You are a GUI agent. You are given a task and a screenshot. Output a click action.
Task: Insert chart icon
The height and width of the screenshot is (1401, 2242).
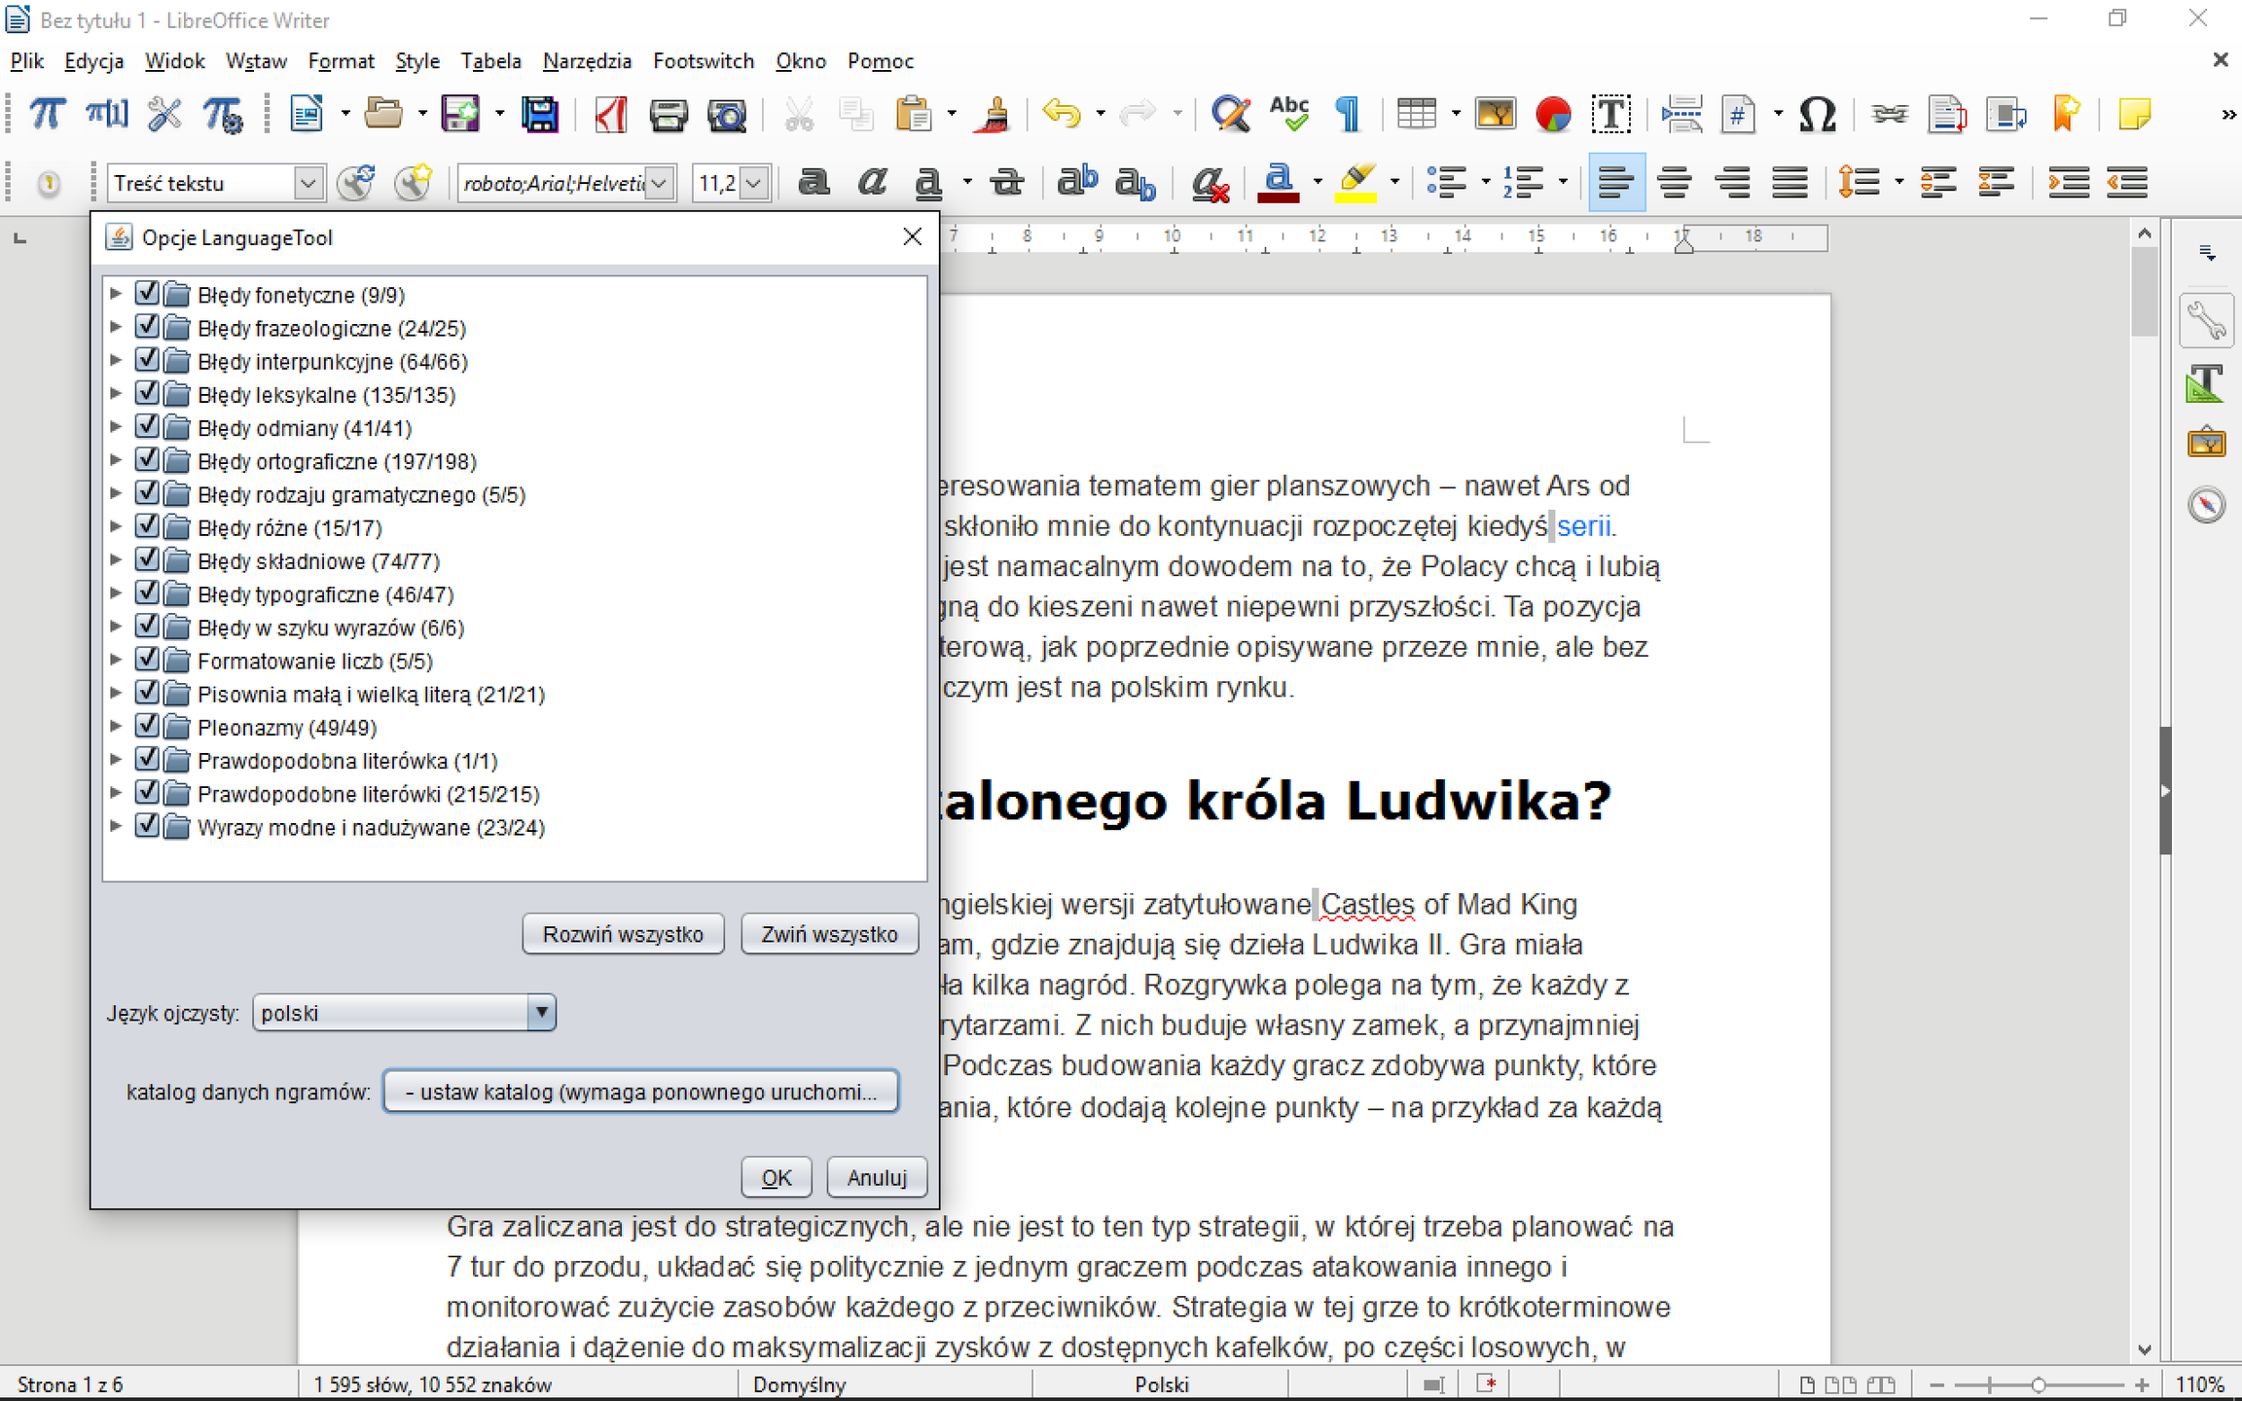1553,115
